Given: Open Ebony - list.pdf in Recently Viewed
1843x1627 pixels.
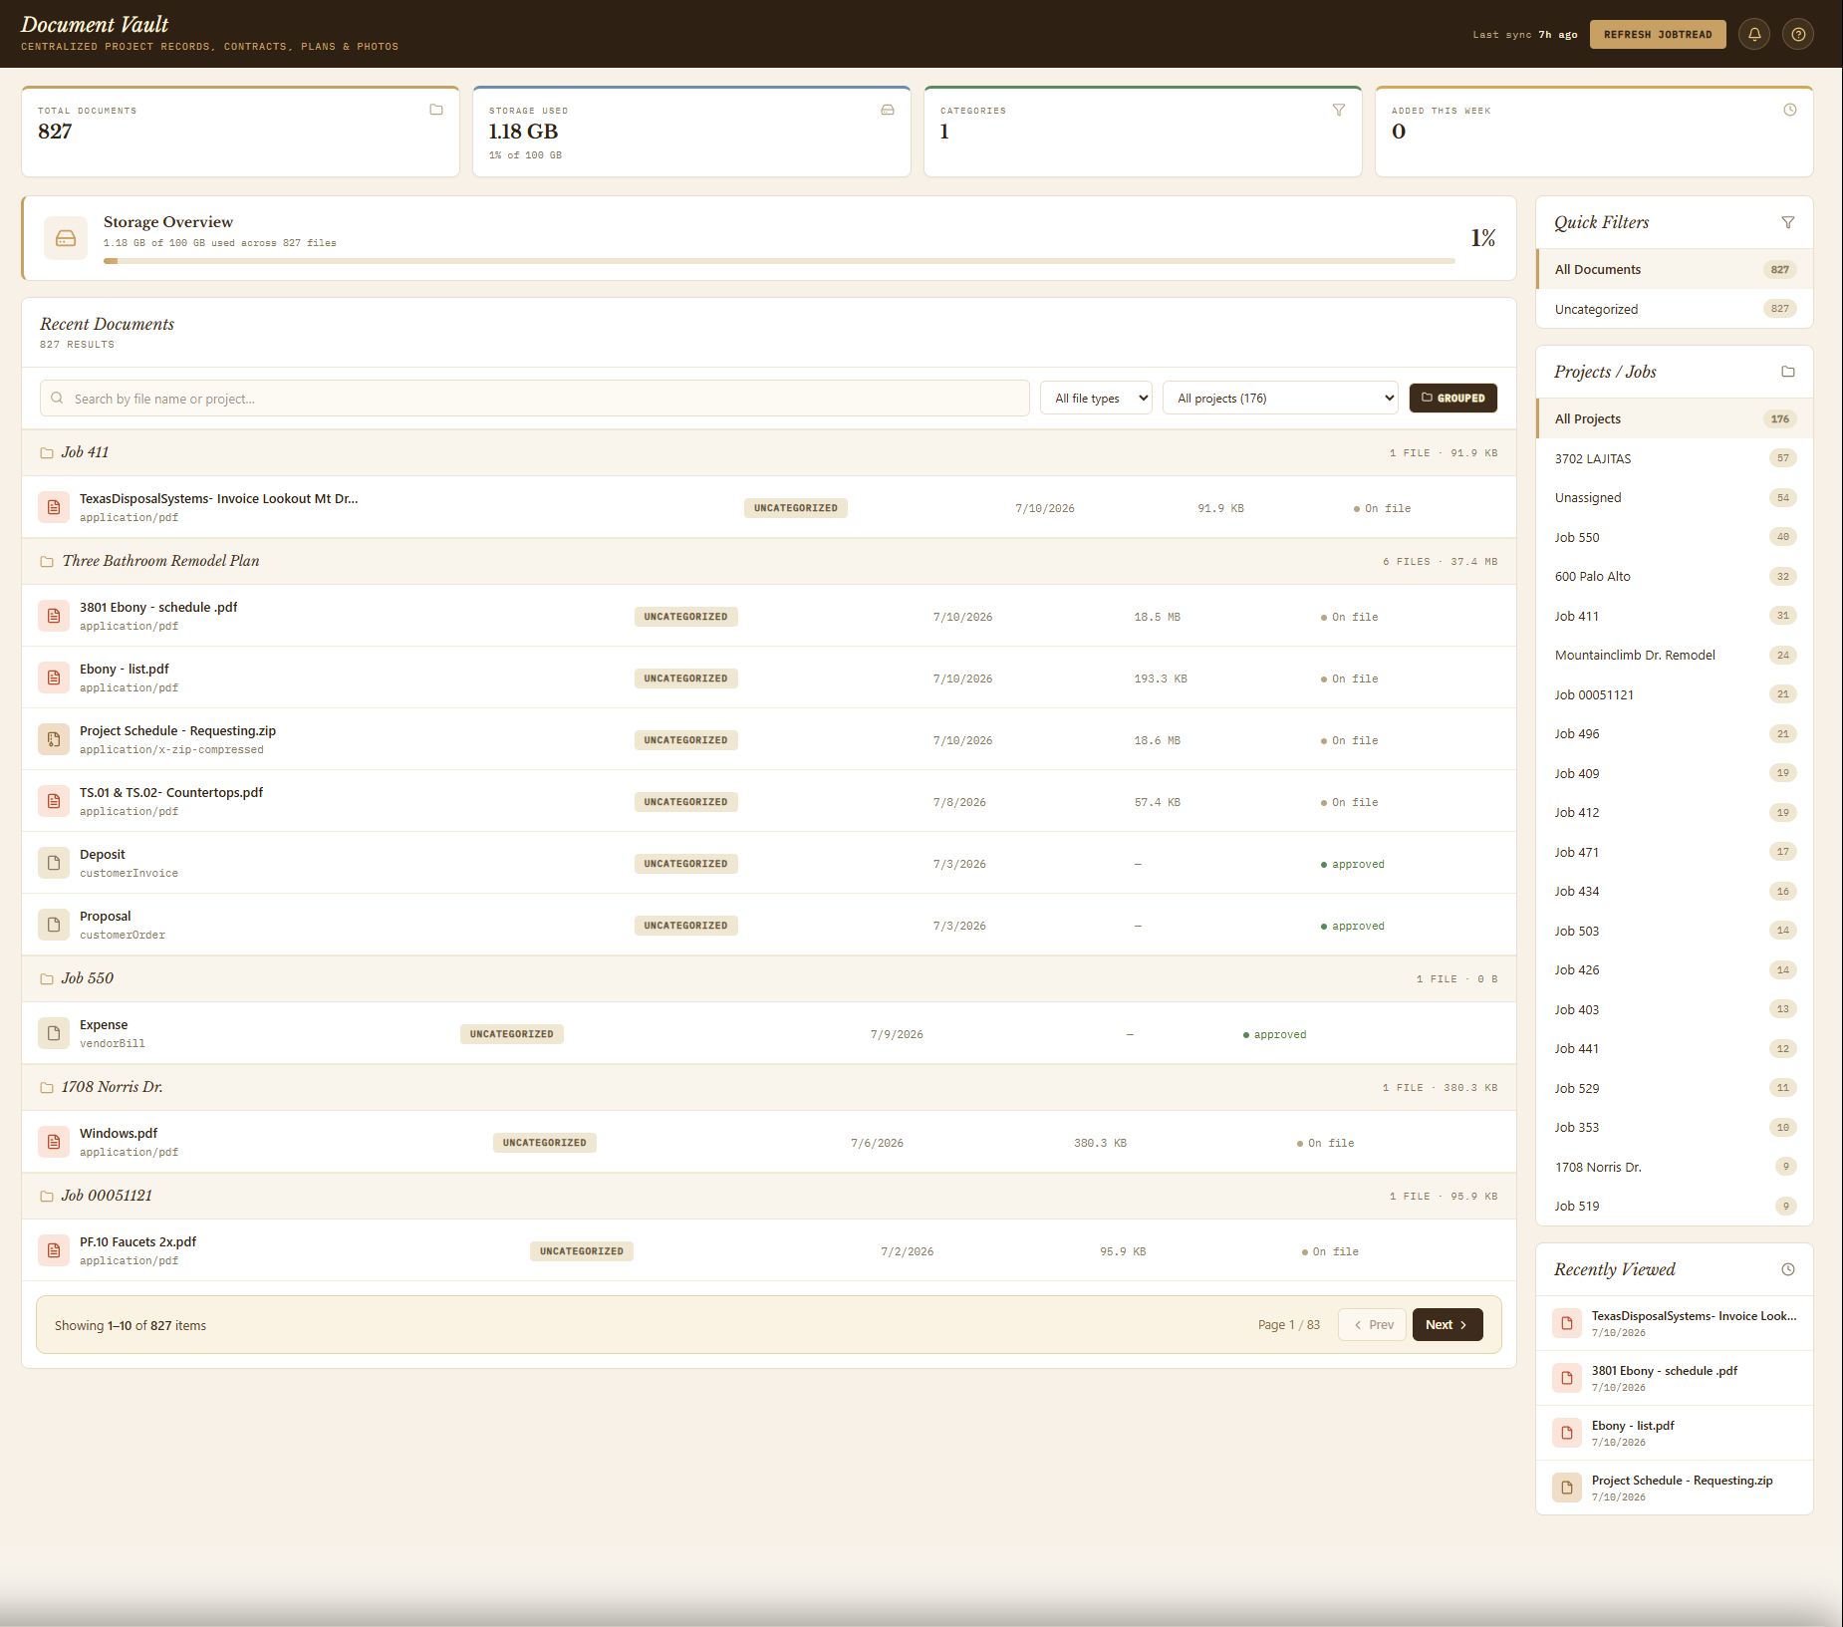Looking at the screenshot, I should point(1675,1433).
